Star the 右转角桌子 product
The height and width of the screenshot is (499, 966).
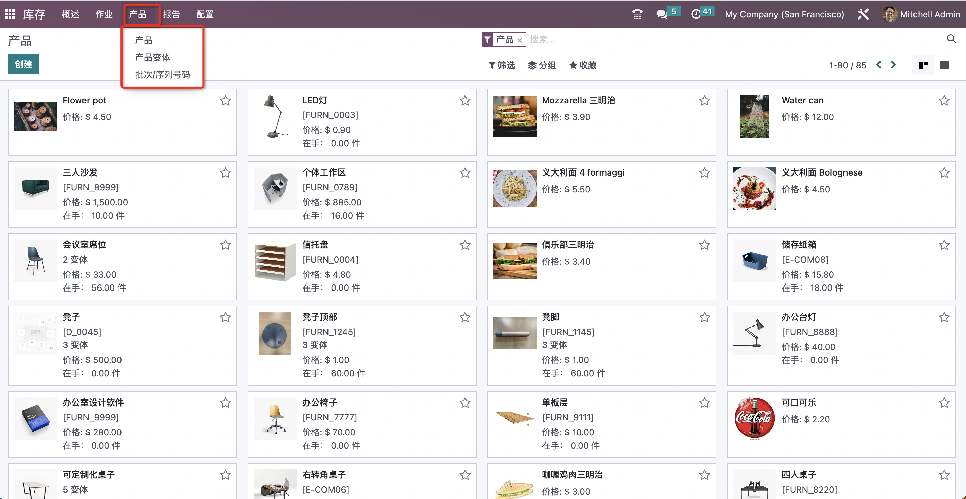(x=464, y=475)
